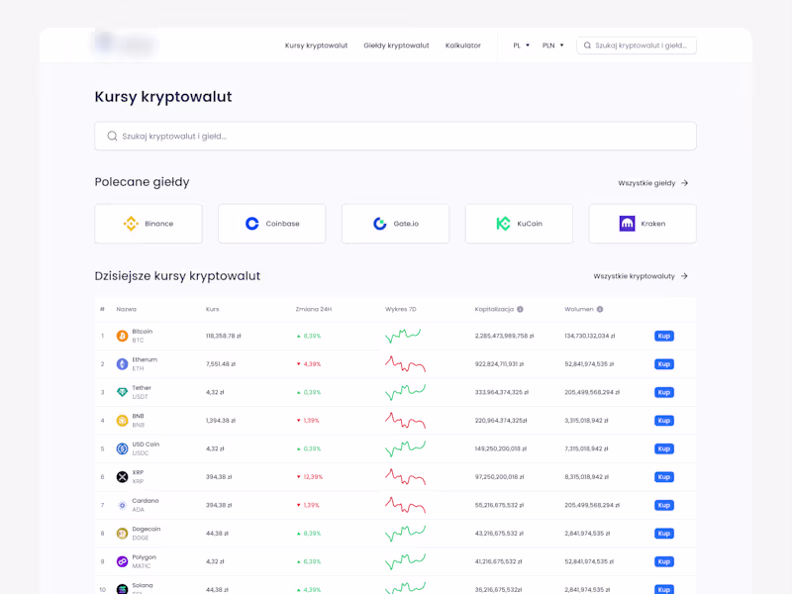Click Kup button for Etherum

pos(663,364)
